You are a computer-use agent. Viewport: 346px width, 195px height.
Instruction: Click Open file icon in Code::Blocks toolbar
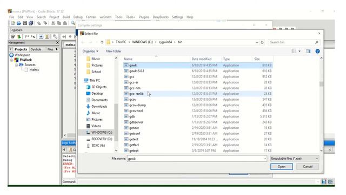coord(19,23)
